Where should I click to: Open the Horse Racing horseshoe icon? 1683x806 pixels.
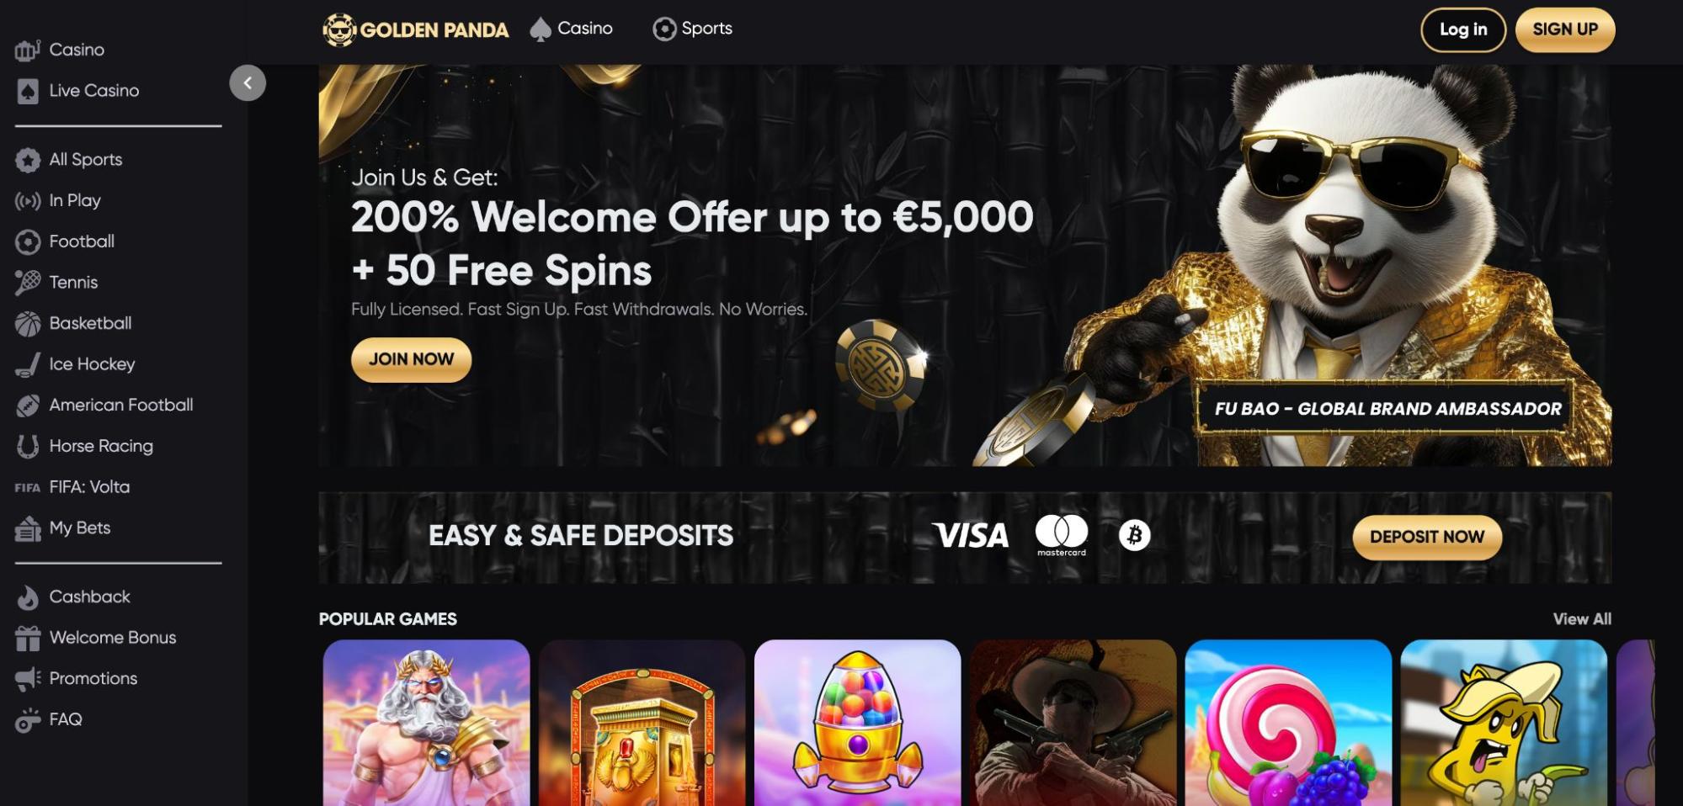(28, 446)
